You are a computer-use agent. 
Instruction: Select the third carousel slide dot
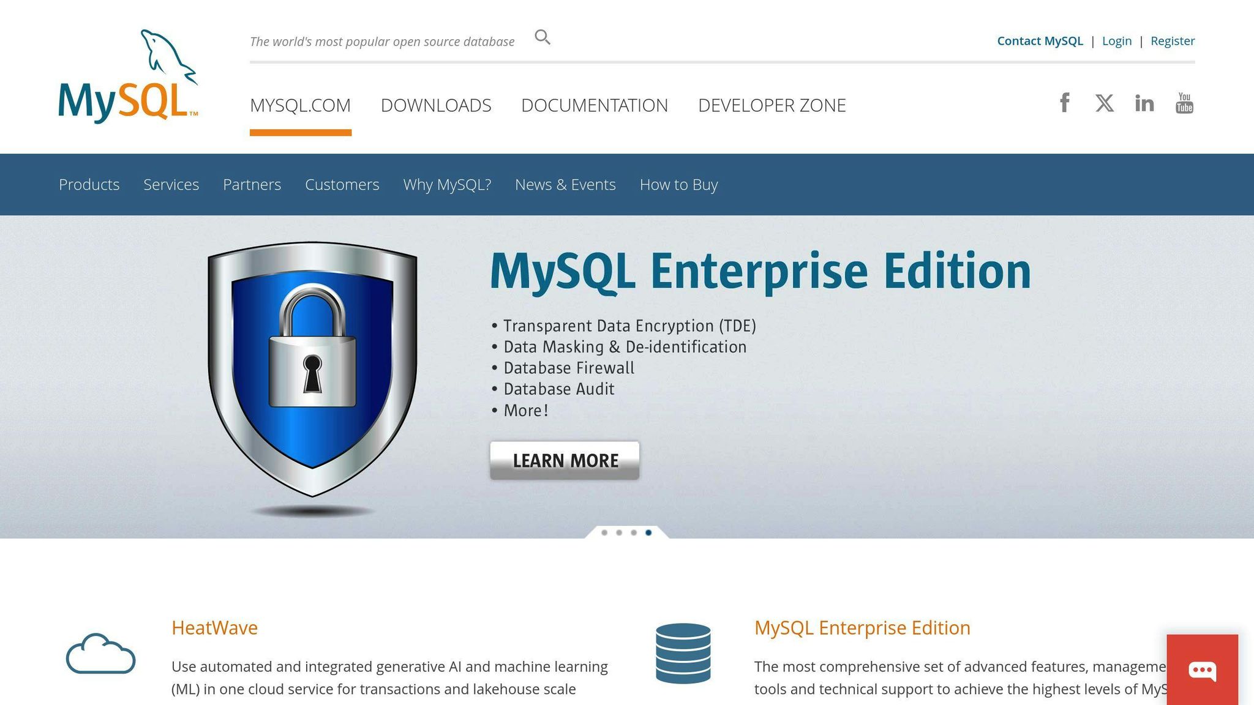point(634,532)
